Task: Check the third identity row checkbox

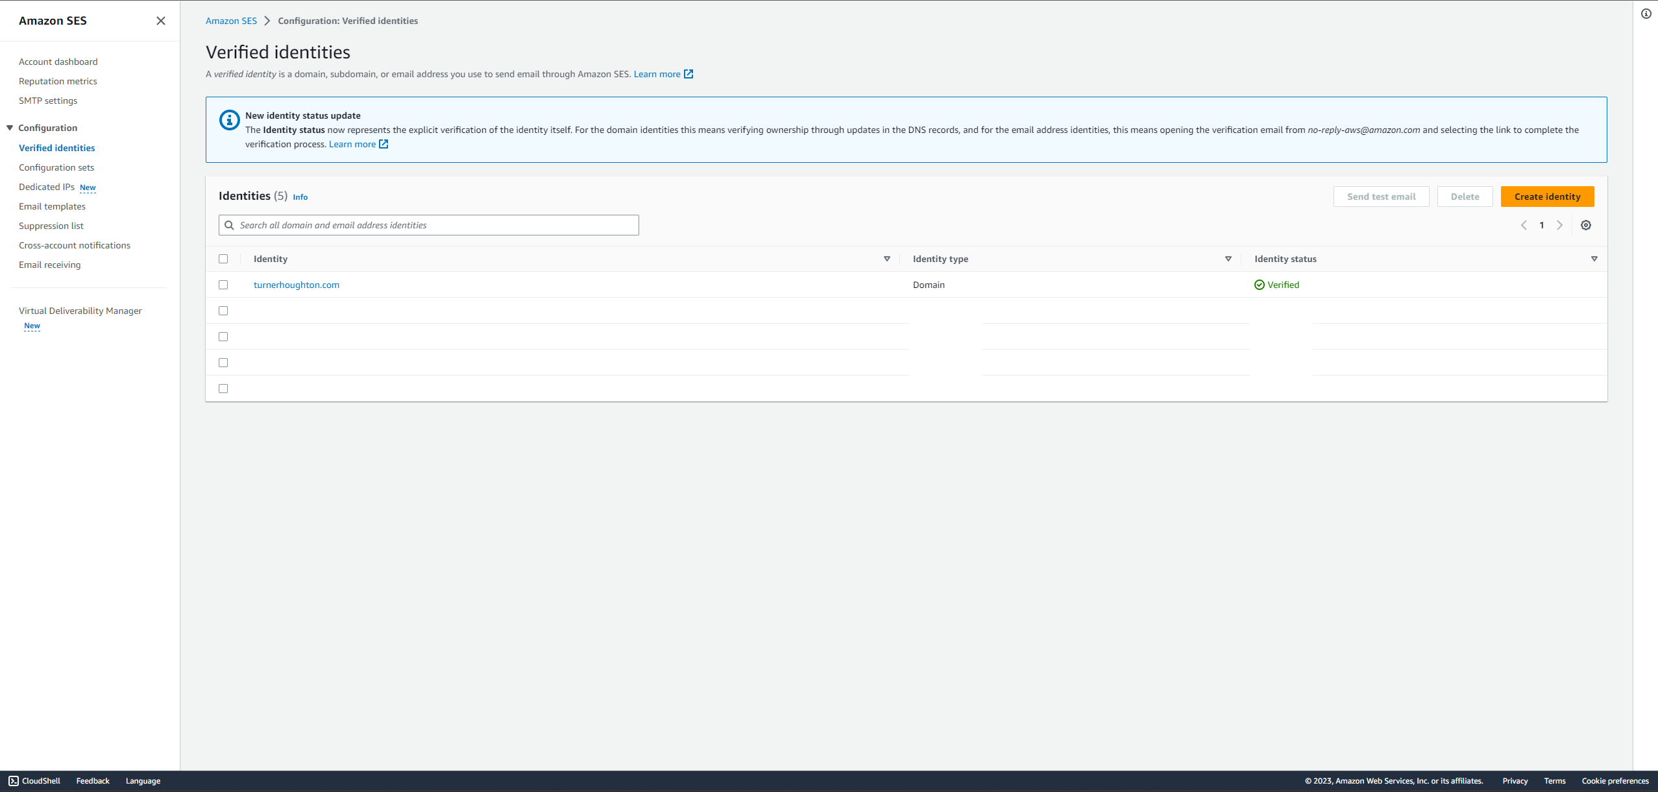Action: pyautogui.click(x=223, y=337)
